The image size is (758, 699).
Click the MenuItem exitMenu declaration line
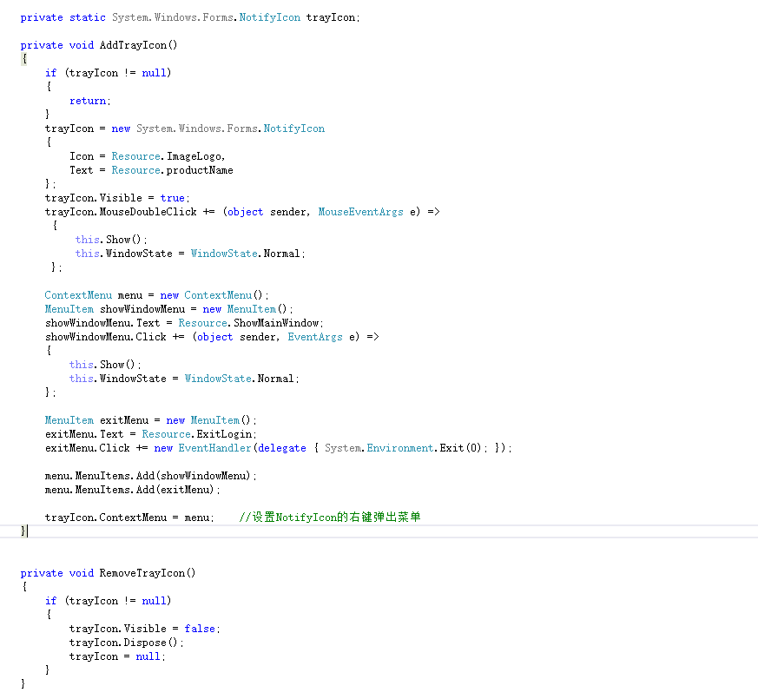pos(151,420)
